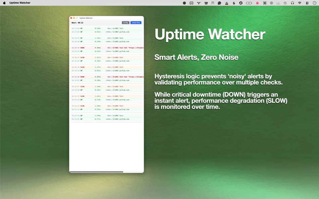
Task: Open the Apple menu
Action: [4, 3]
